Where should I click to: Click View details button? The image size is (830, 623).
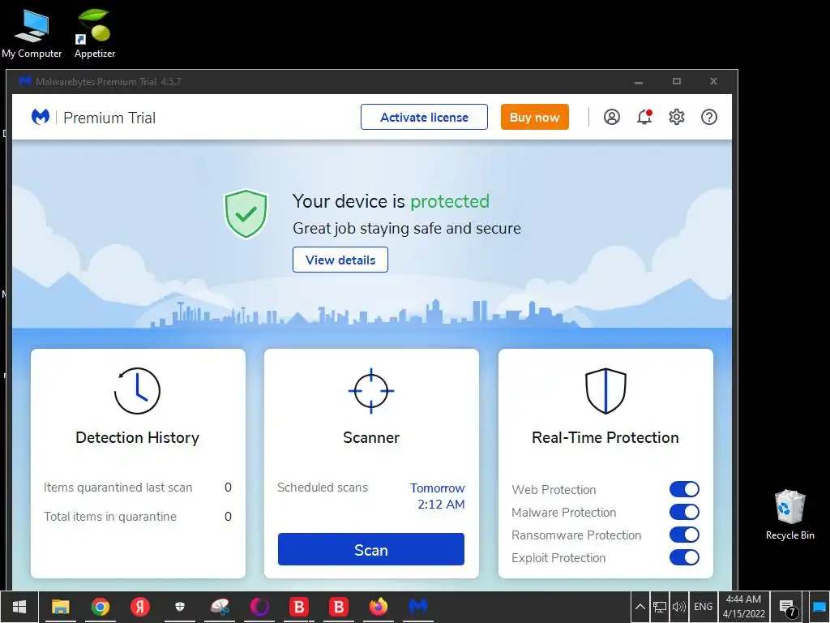340,260
